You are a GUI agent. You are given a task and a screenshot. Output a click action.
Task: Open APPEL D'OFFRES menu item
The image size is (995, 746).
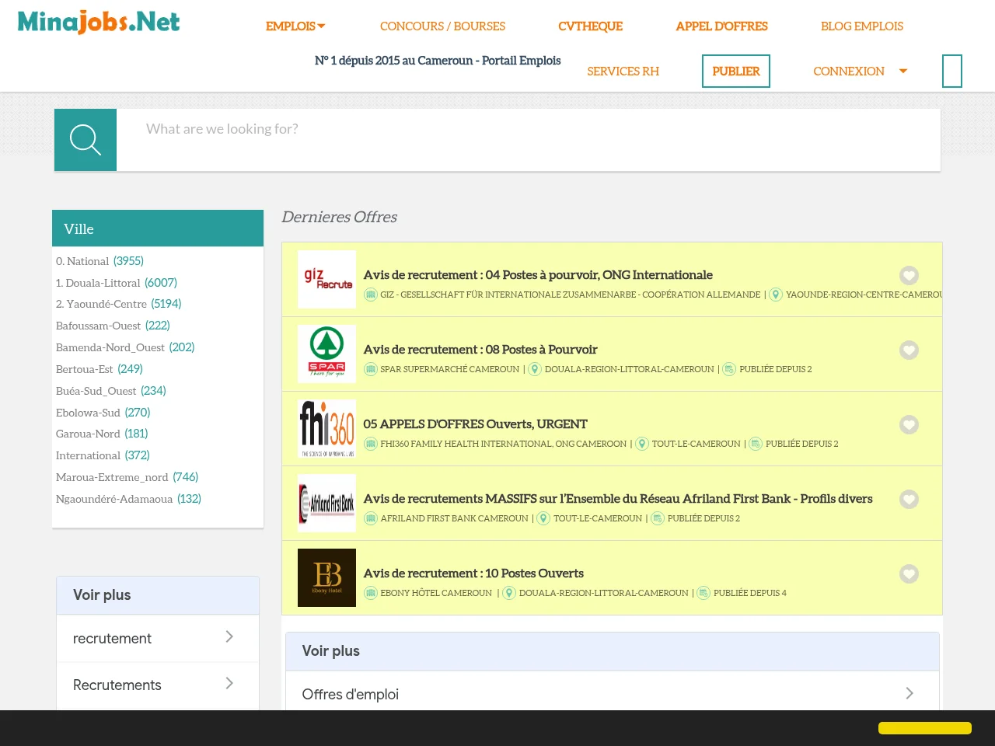coord(721,26)
